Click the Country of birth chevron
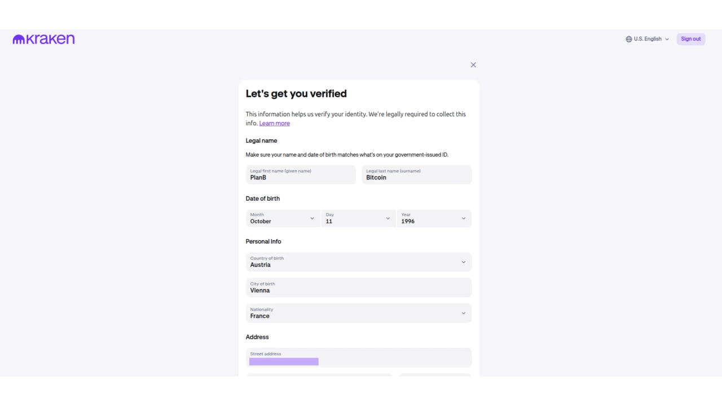 coord(464,262)
